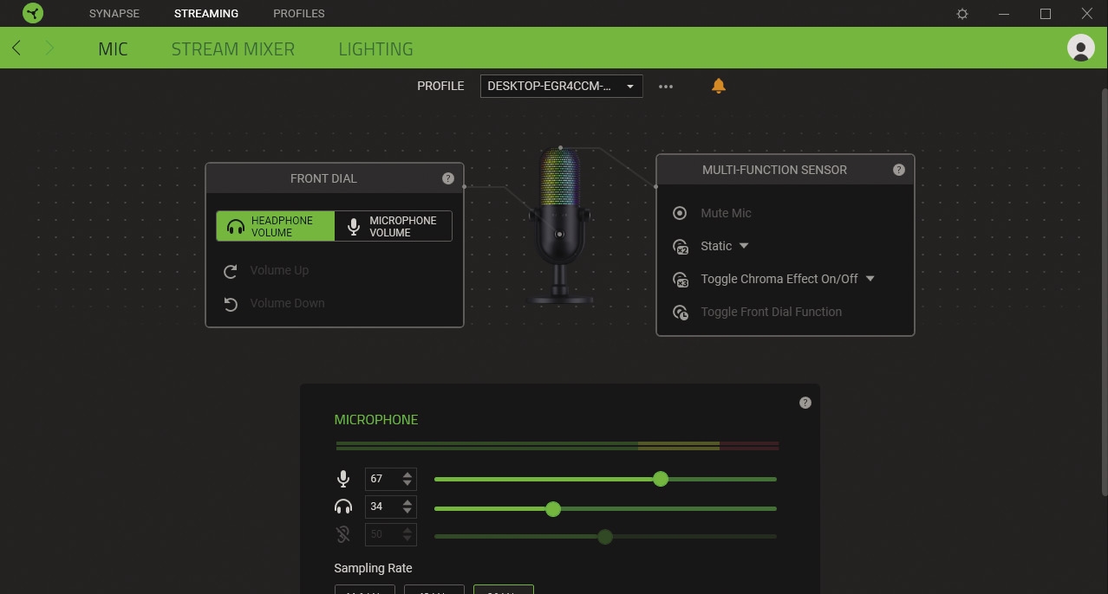Click the triple-tap Toggle Chroma icon
The width and height of the screenshot is (1108, 594).
point(681,280)
